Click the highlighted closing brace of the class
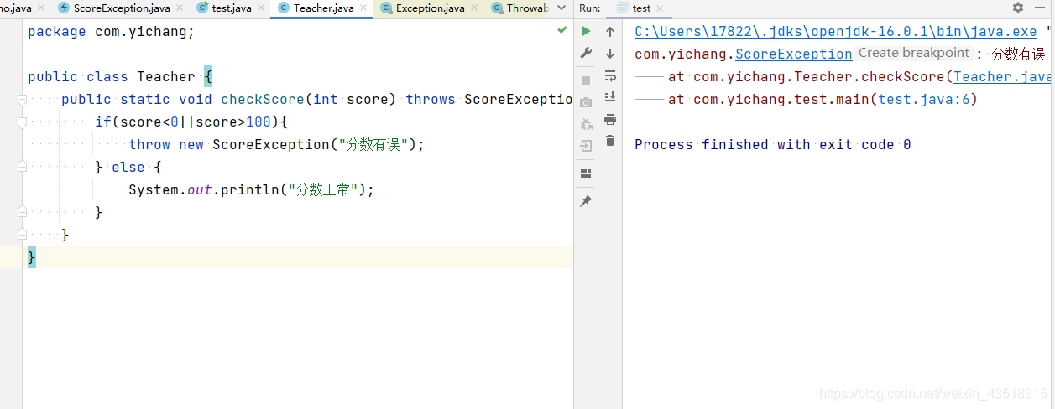Viewport: 1055px width, 409px height. [x=32, y=257]
